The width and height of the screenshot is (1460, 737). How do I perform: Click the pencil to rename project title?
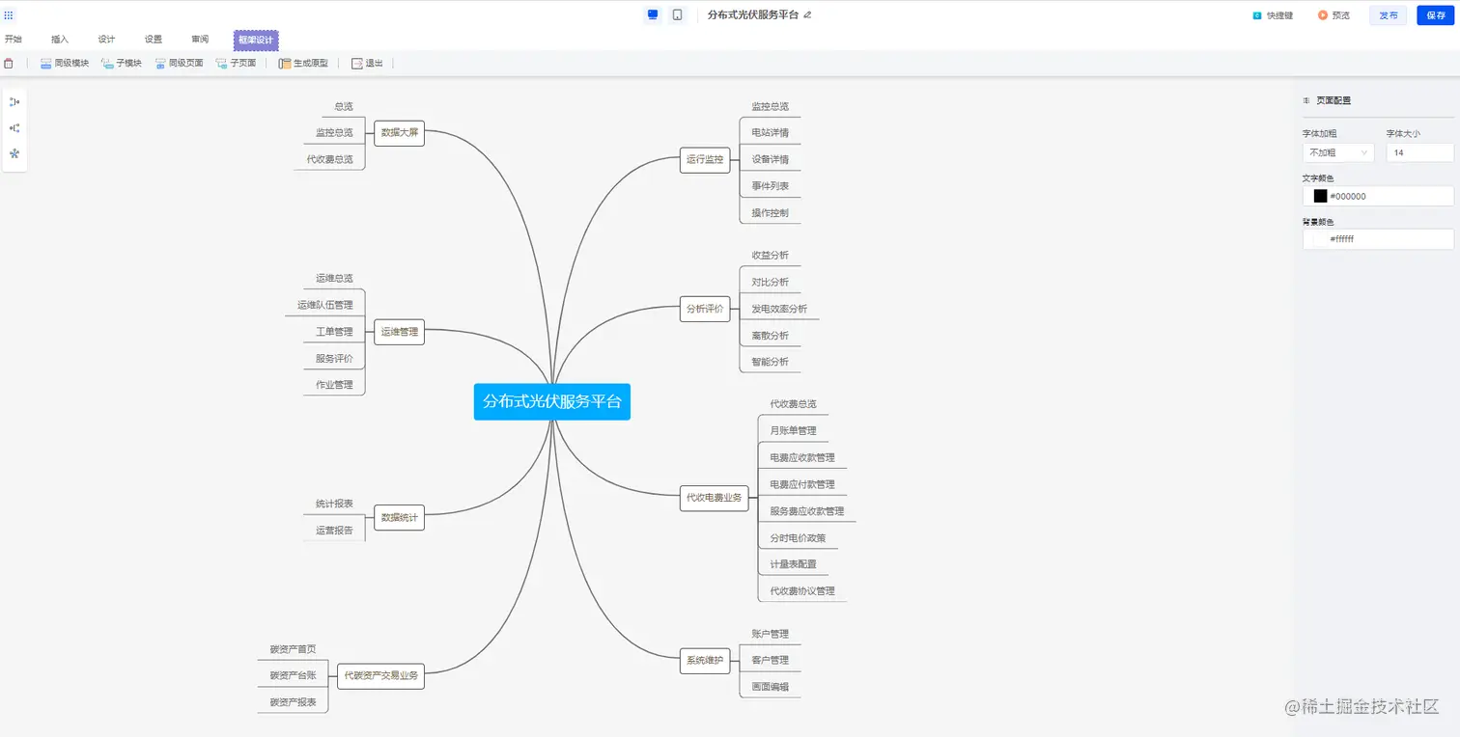click(807, 14)
